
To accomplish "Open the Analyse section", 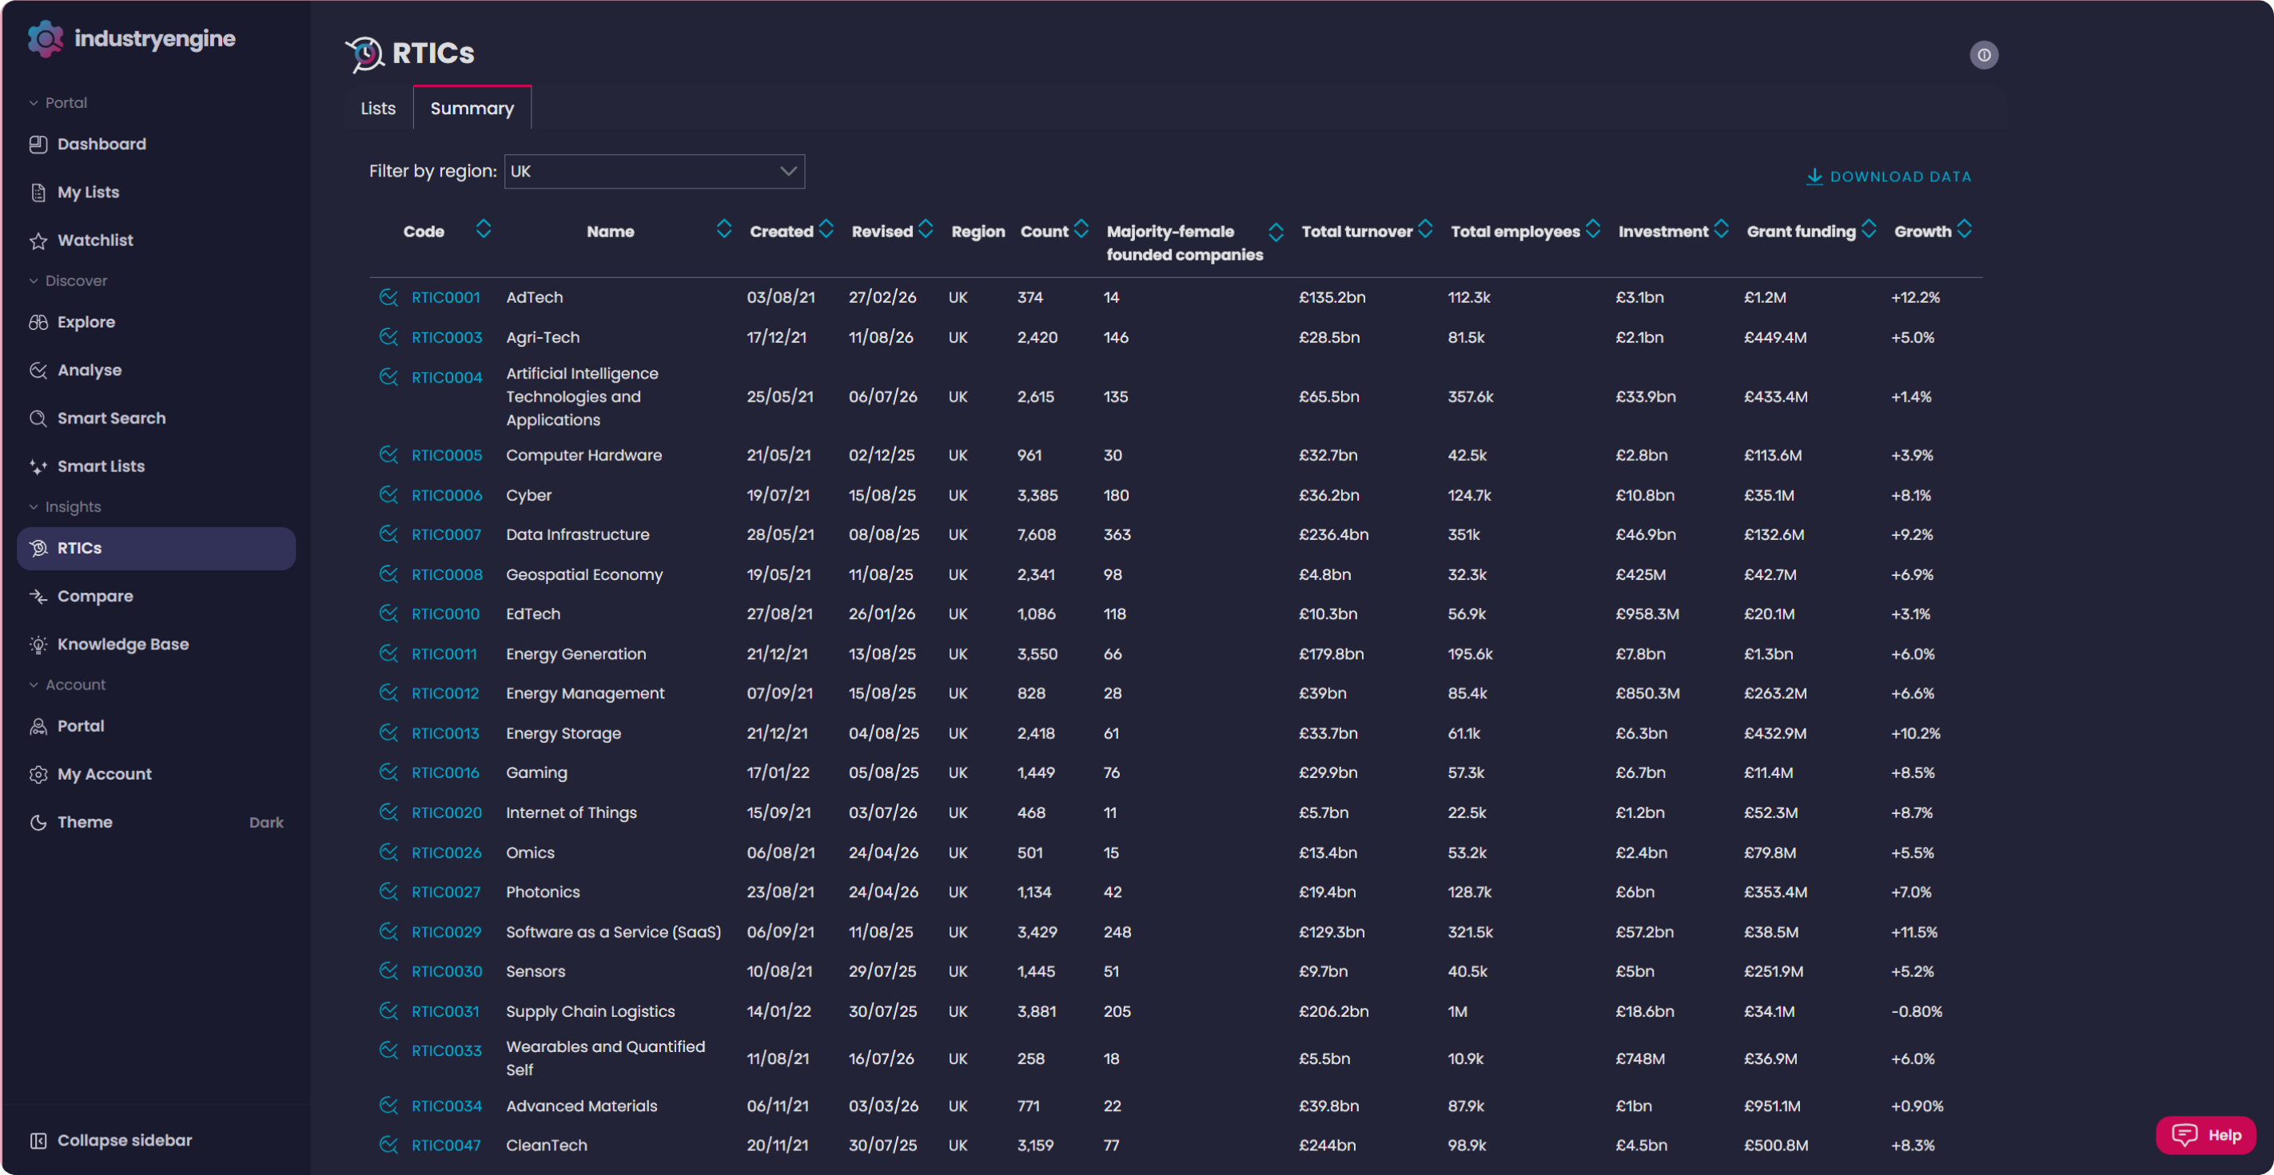I will pos(155,371).
